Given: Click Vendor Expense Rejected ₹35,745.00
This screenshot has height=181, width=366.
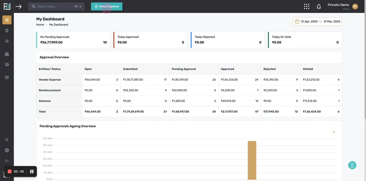Looking at the screenshot, I should pos(271,80).
